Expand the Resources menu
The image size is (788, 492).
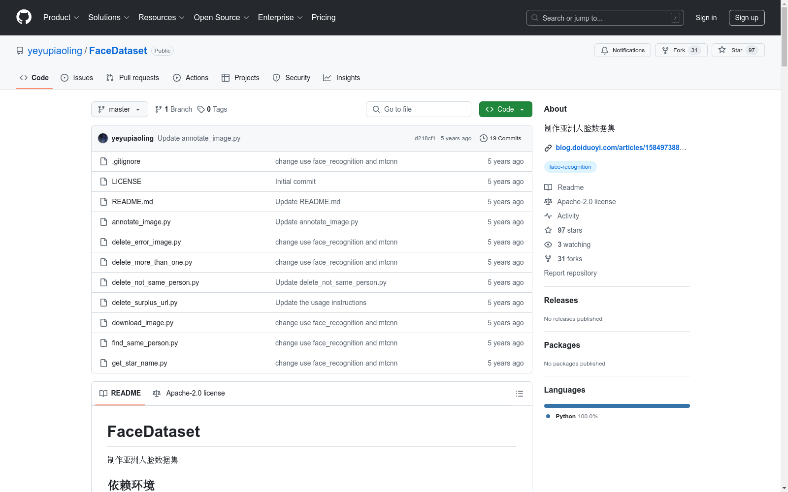pos(162,18)
